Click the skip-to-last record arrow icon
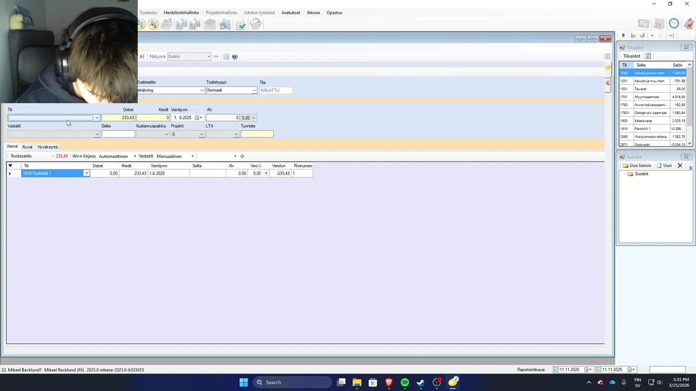Image resolution: width=696 pixels, height=391 pixels. point(142,56)
